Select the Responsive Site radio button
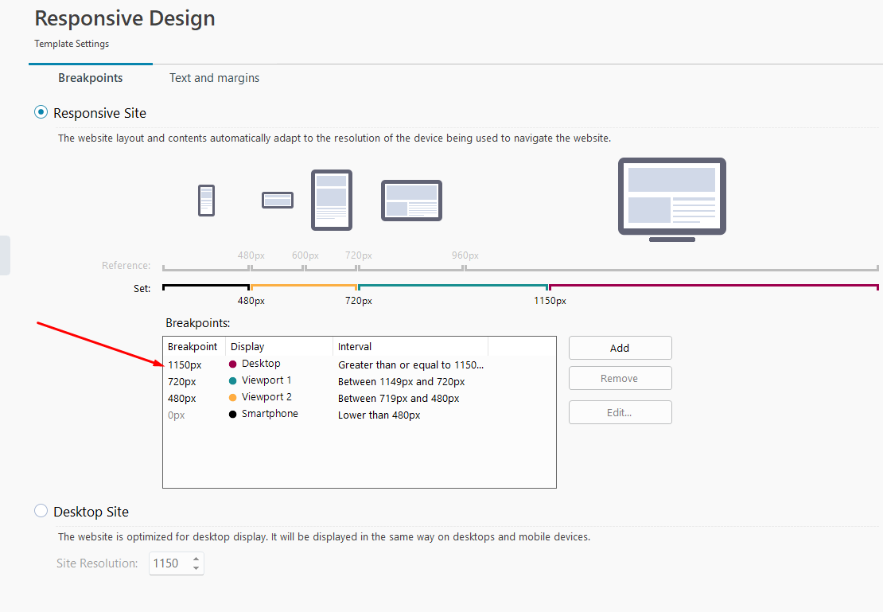 [41, 112]
